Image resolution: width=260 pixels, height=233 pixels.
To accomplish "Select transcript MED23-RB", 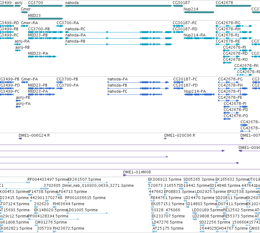I will click(46, 38).
